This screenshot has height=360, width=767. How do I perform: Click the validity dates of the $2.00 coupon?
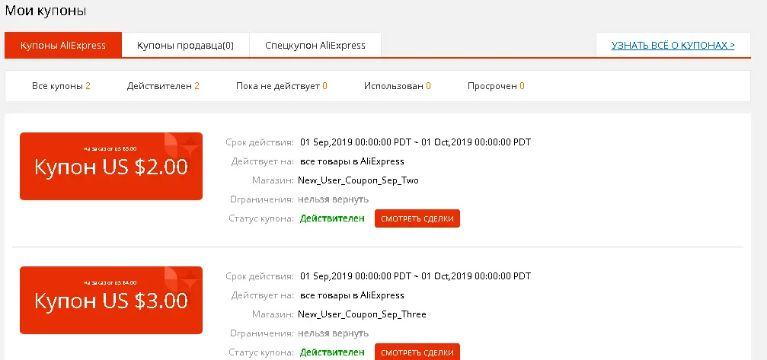click(415, 142)
